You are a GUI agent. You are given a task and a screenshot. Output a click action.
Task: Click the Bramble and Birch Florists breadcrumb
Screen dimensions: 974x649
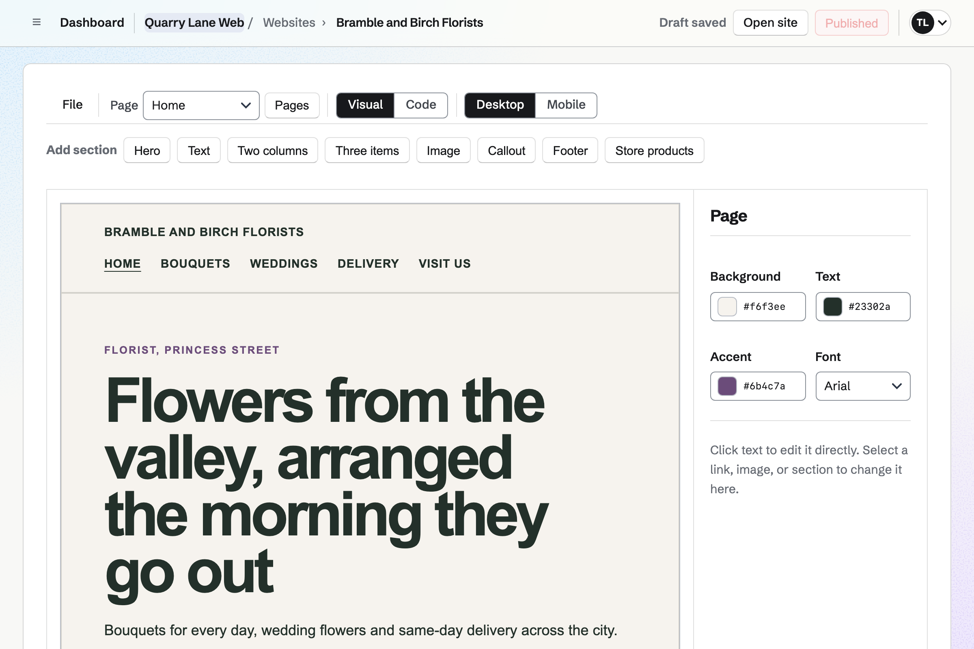[409, 22]
